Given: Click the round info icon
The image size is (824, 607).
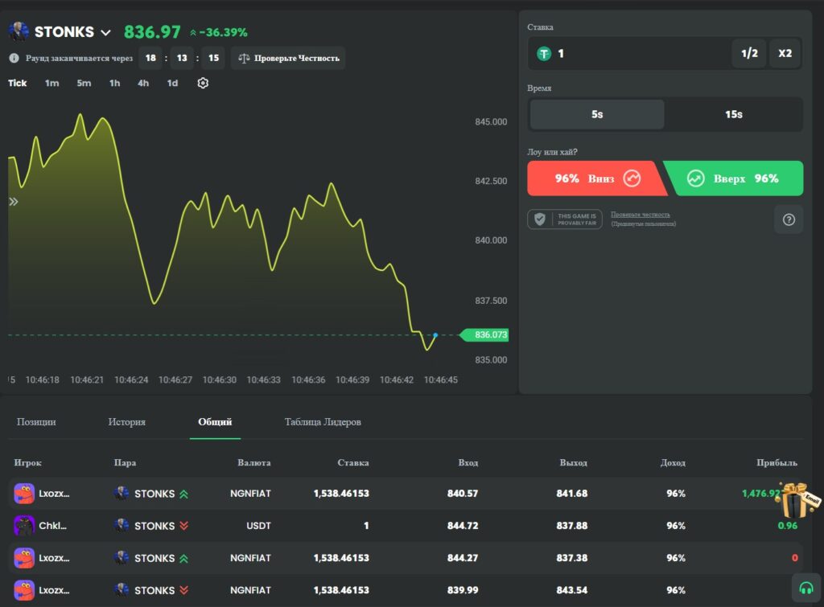Looking at the screenshot, I should point(14,58).
